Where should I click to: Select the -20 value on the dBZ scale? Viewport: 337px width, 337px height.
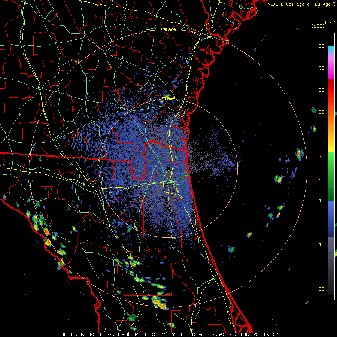click(320, 267)
